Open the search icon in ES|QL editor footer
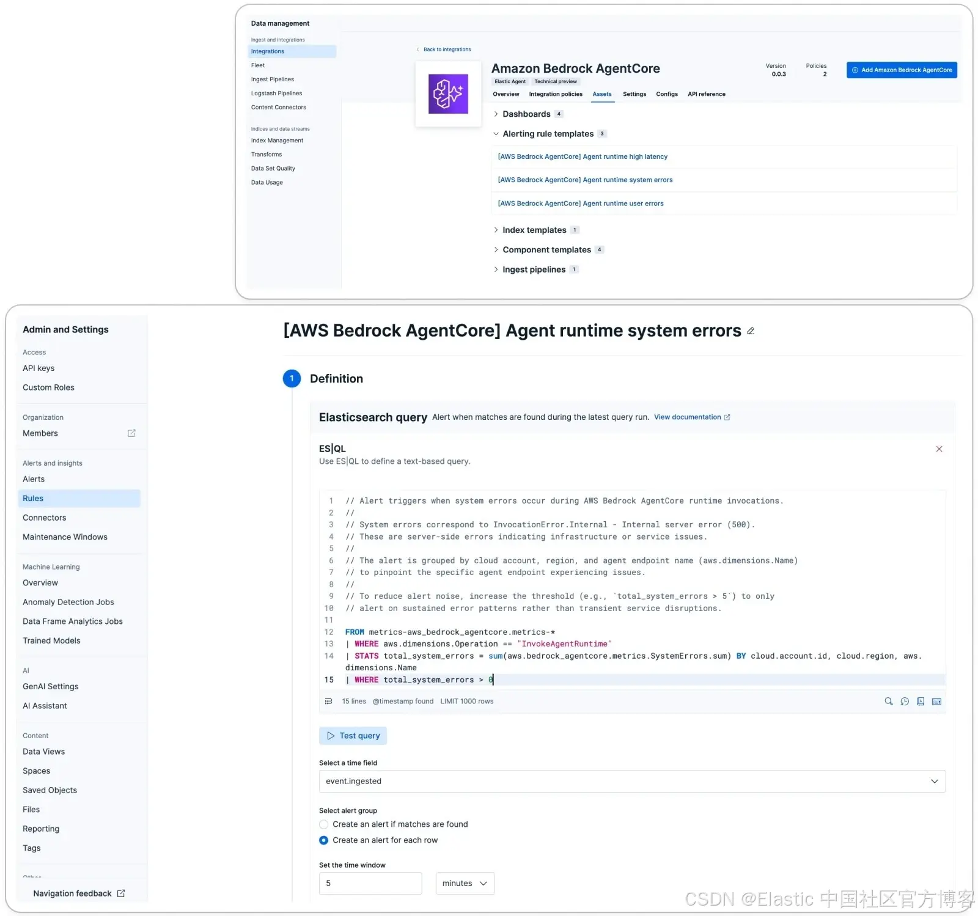This screenshot has height=916, width=978. pos(889,702)
